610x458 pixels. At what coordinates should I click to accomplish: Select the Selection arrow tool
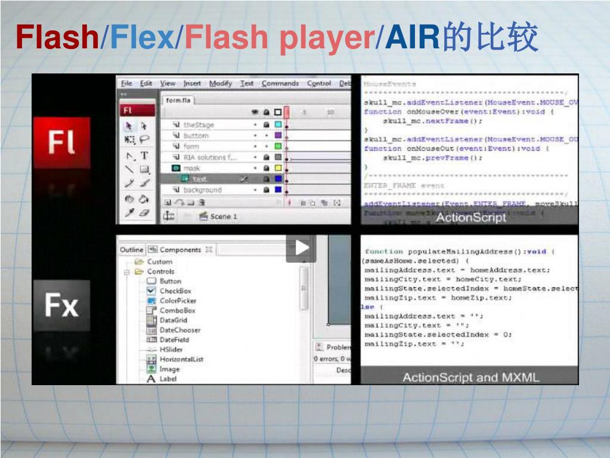point(129,126)
